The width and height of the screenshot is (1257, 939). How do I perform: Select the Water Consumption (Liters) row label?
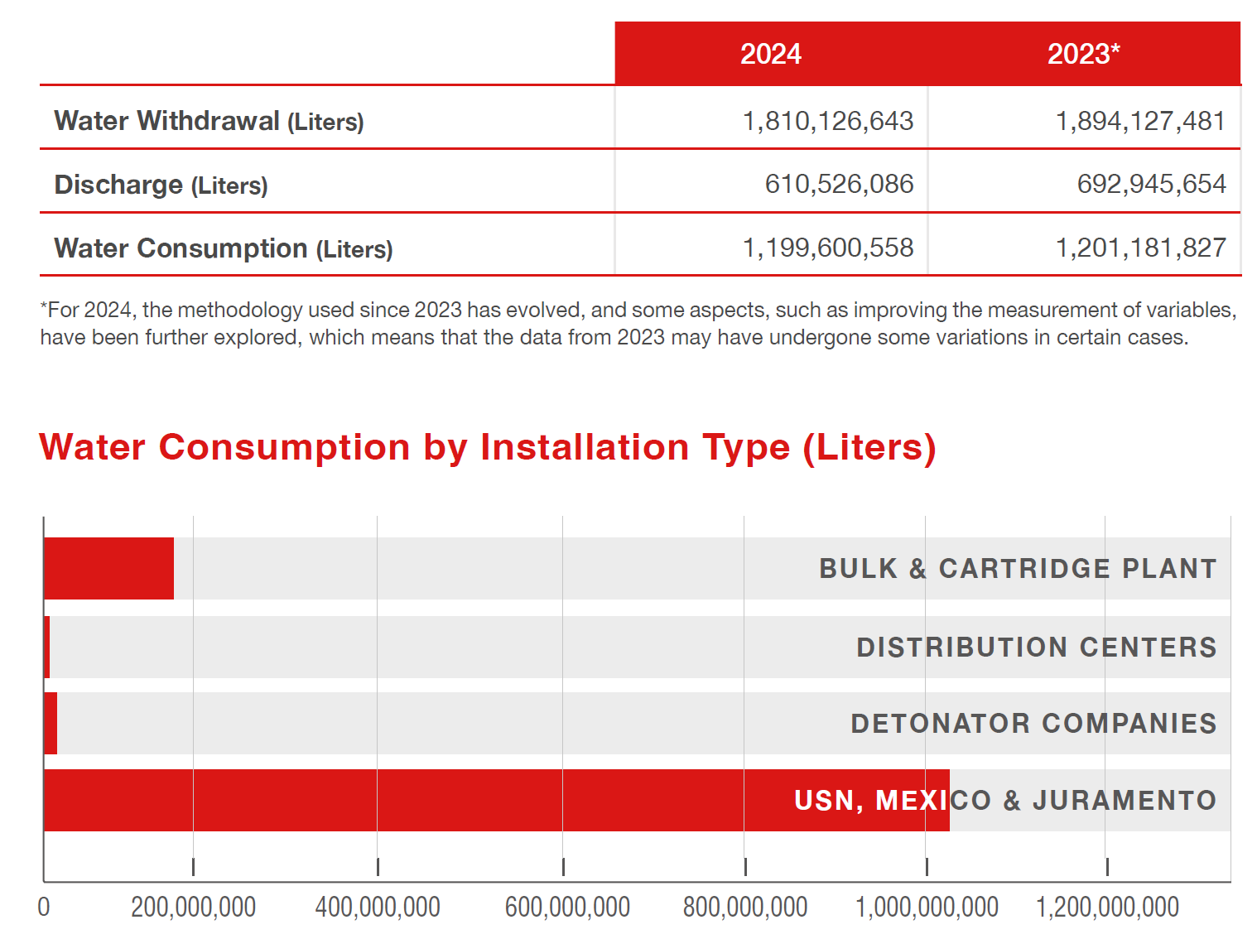click(x=224, y=248)
